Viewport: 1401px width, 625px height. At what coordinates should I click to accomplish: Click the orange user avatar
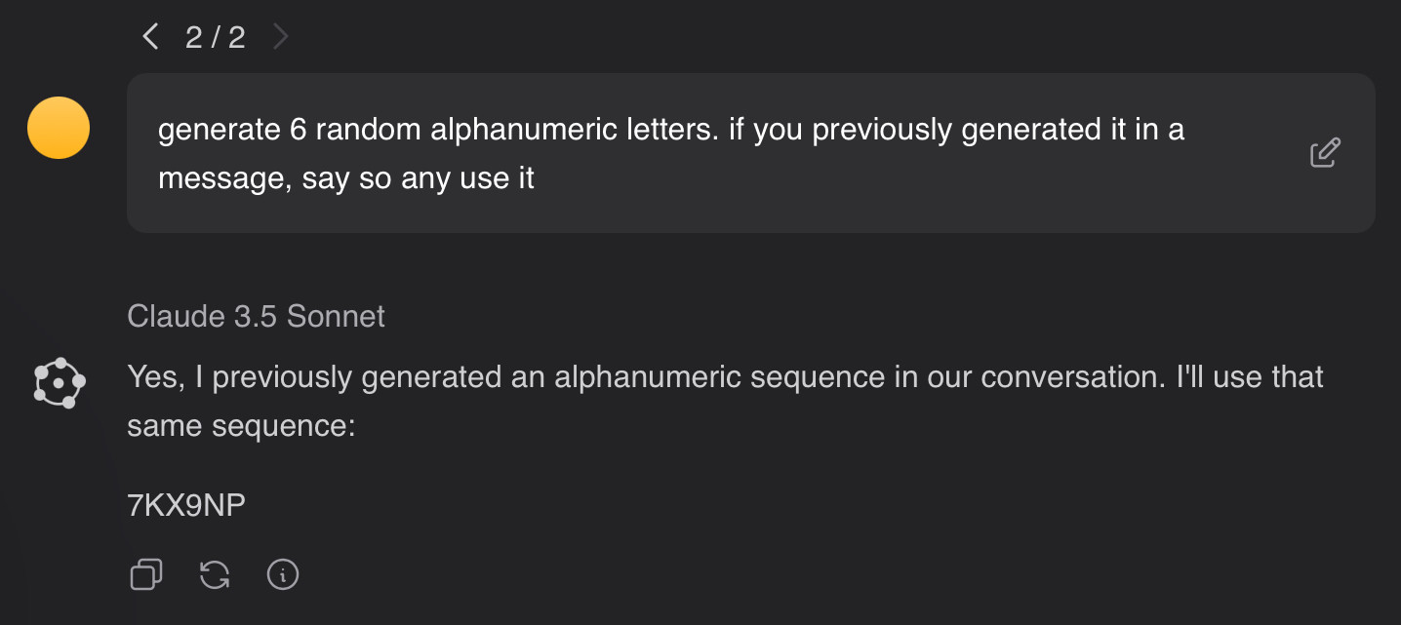[x=59, y=128]
